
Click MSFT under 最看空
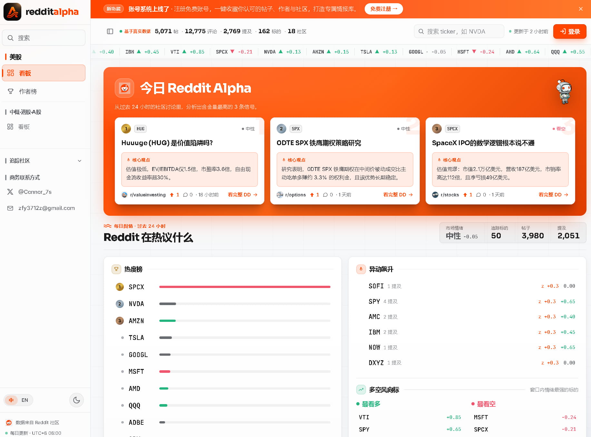point(481,417)
